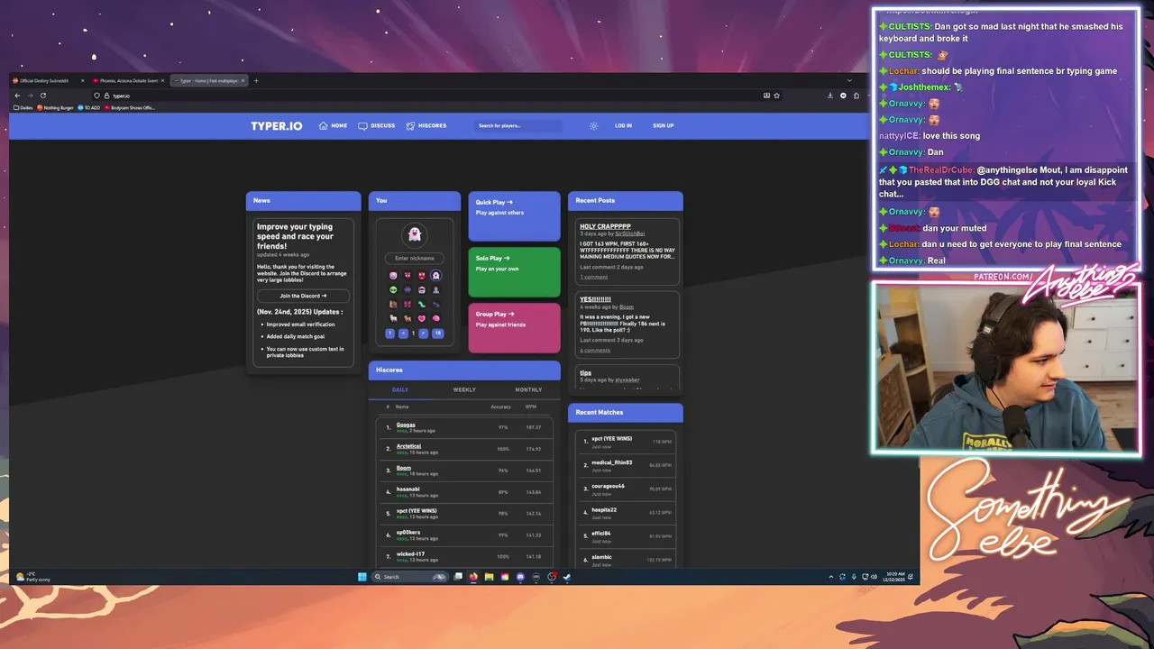The width and height of the screenshot is (1154, 649).
Task: Select the white llama avatar
Action: pos(393,318)
